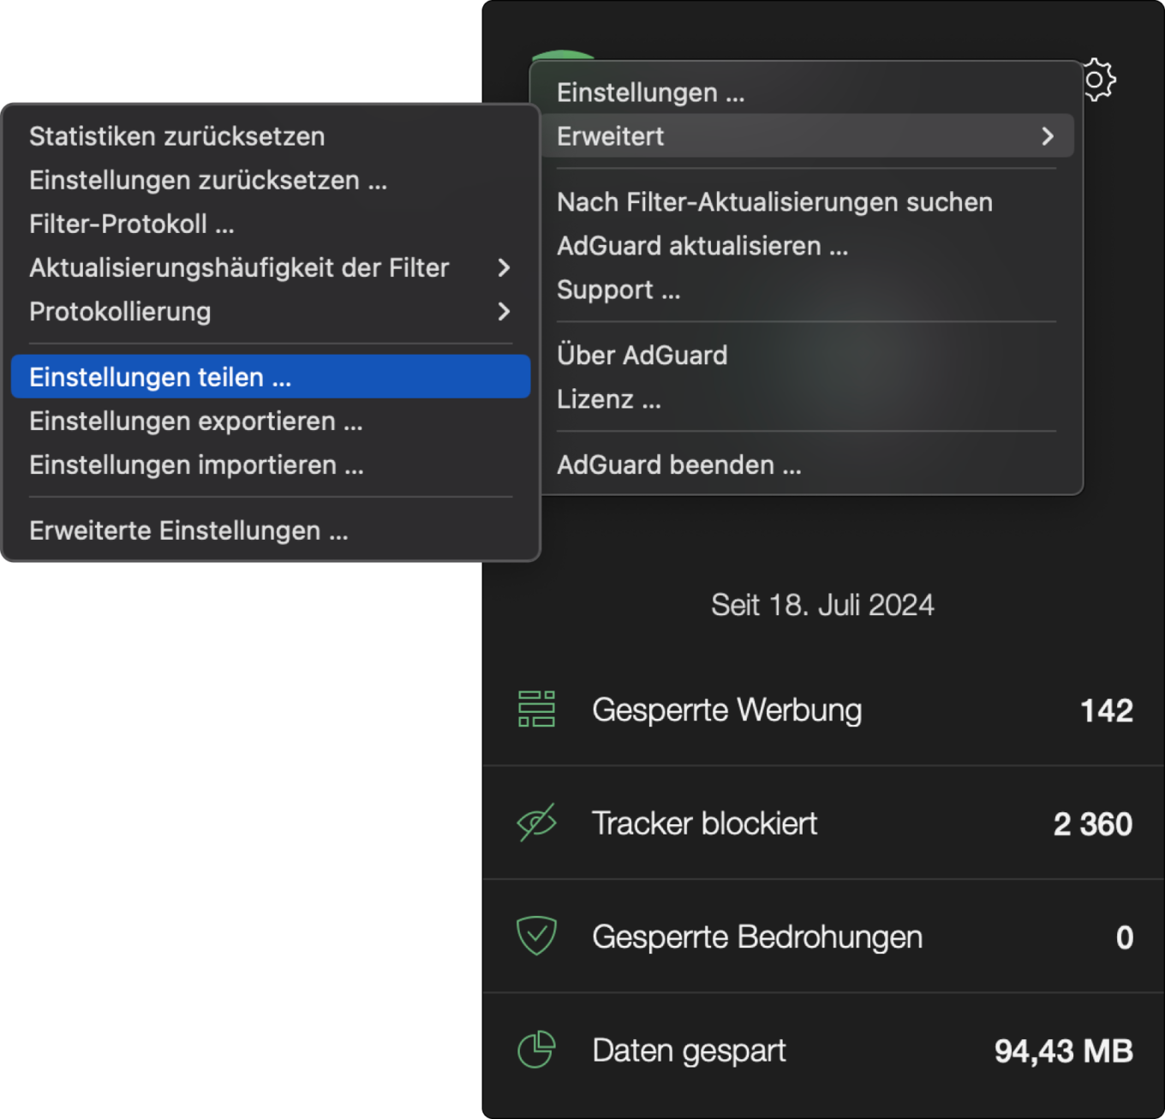The width and height of the screenshot is (1165, 1119).
Task: Click Einstellungen teilen ...
Action: pos(271,377)
